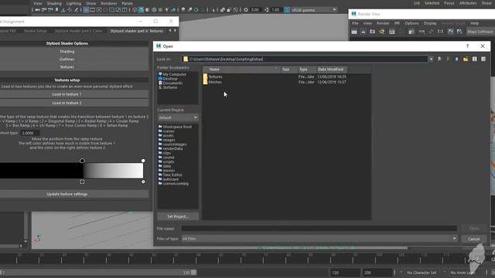Open the Current Project default dropdown
The height and width of the screenshot is (278, 495).
click(178, 117)
